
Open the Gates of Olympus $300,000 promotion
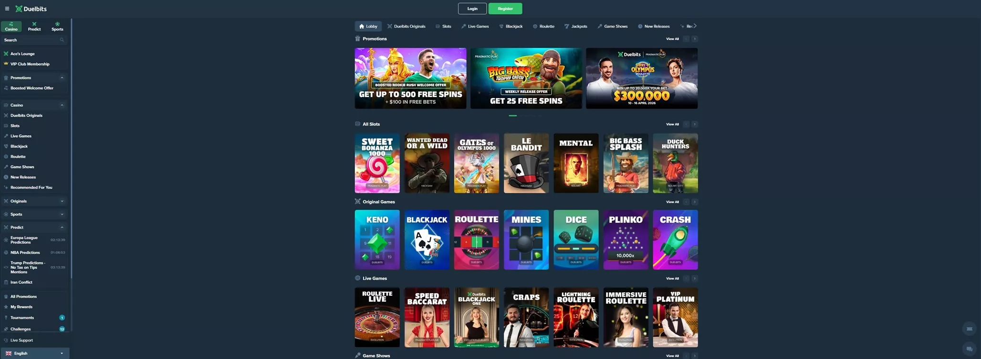coord(642,78)
